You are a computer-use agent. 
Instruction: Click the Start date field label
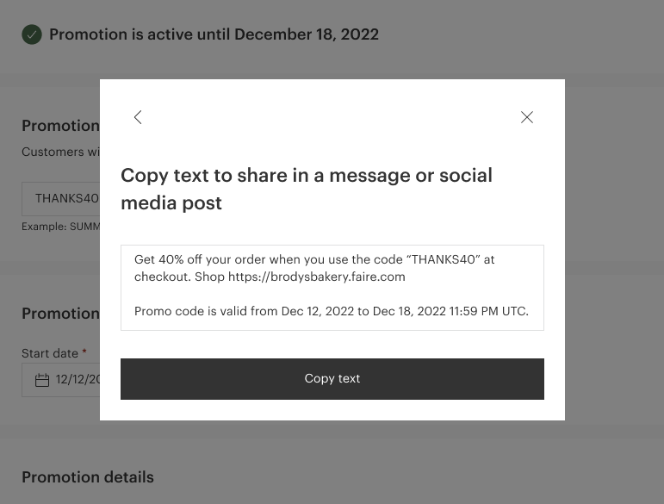(49, 353)
